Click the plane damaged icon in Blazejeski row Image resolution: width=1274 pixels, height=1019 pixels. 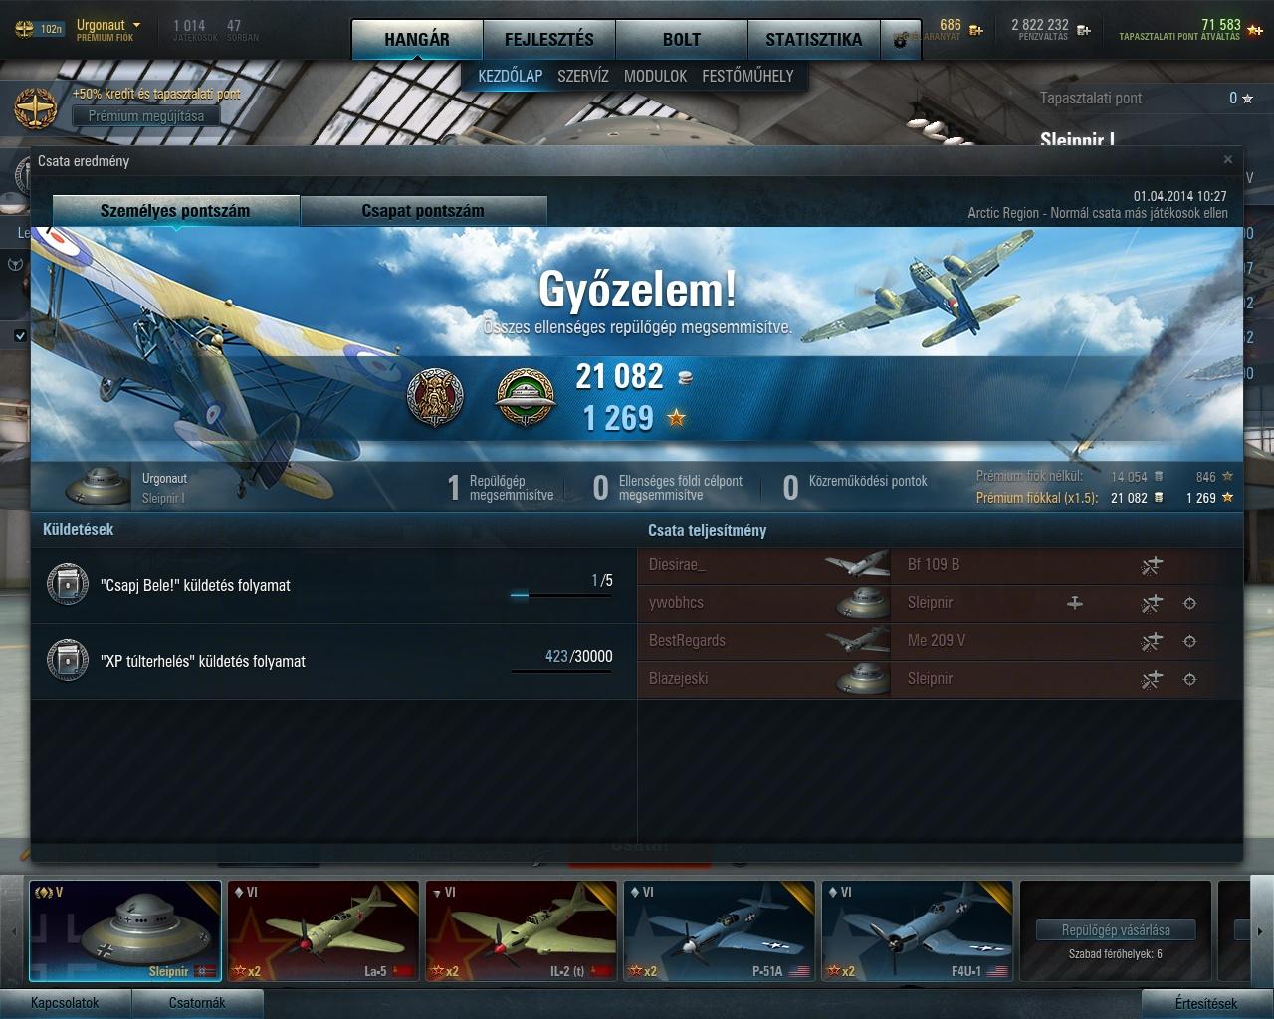coord(1152,680)
